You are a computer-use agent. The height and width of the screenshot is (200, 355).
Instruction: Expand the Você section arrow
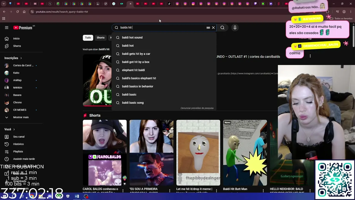tap(14, 129)
